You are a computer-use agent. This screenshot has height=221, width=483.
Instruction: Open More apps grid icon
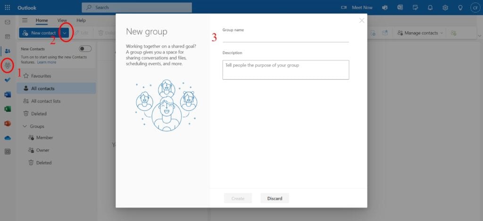point(8,152)
